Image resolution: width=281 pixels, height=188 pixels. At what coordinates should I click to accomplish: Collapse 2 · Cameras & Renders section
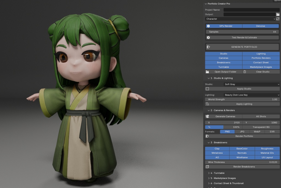(x=209, y=110)
